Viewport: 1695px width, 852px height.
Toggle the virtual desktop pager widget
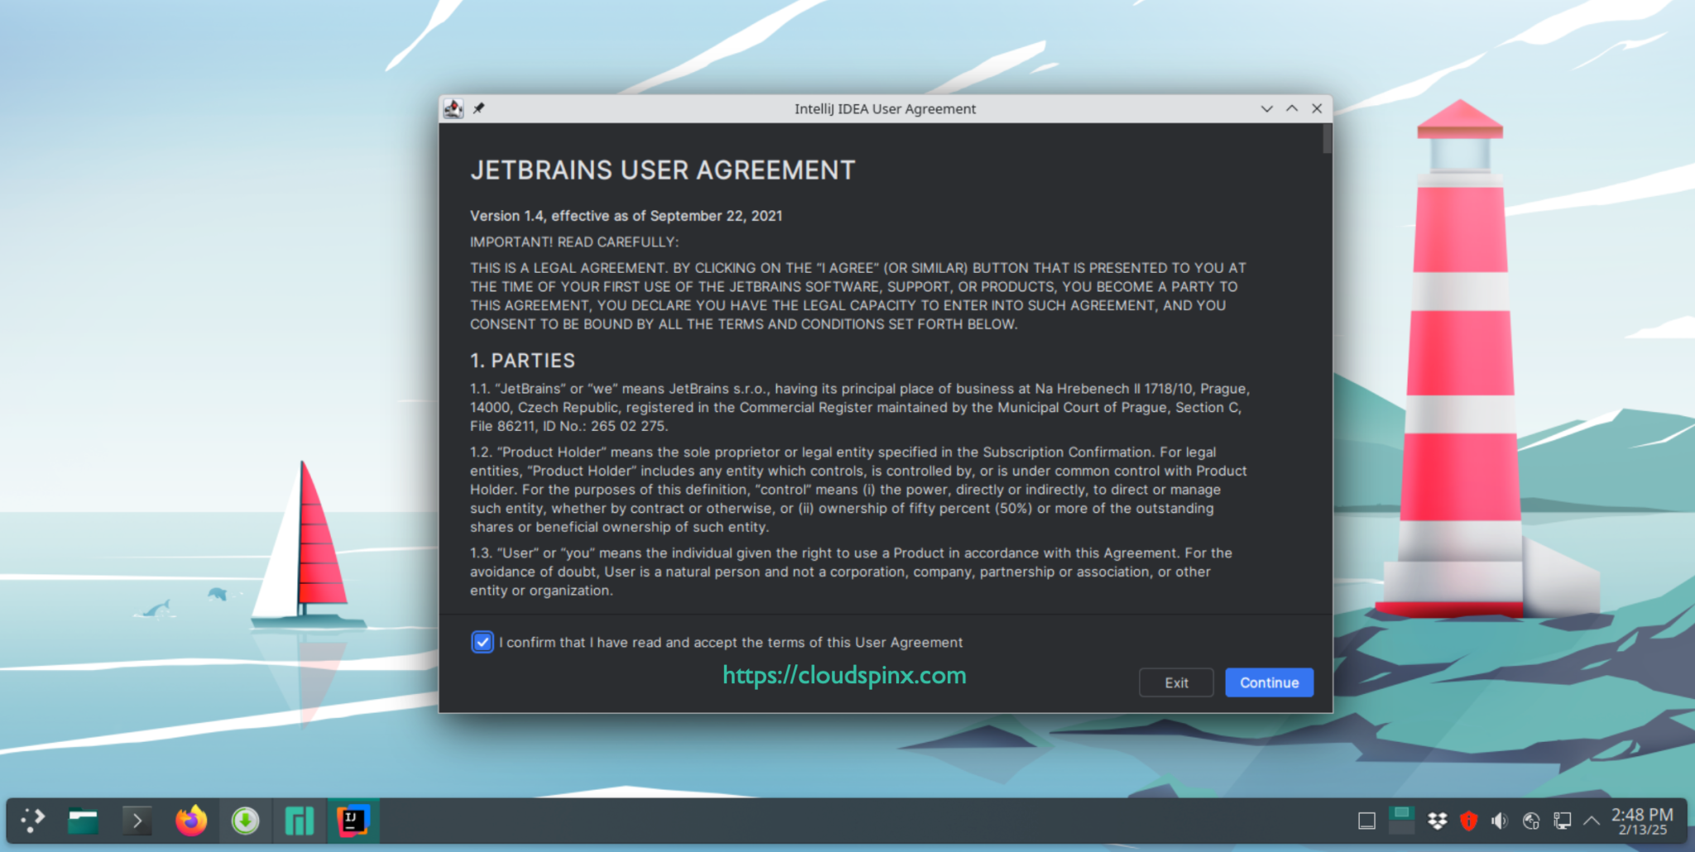(x=1403, y=820)
